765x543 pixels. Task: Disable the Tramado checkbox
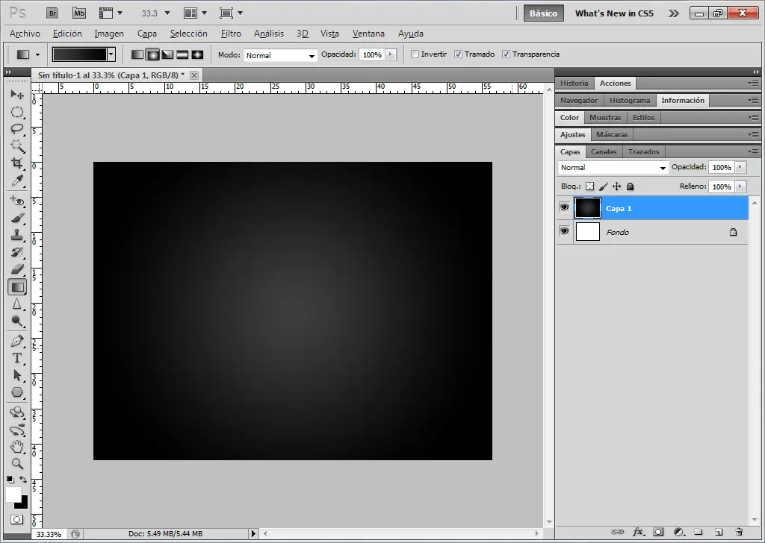pyautogui.click(x=459, y=54)
